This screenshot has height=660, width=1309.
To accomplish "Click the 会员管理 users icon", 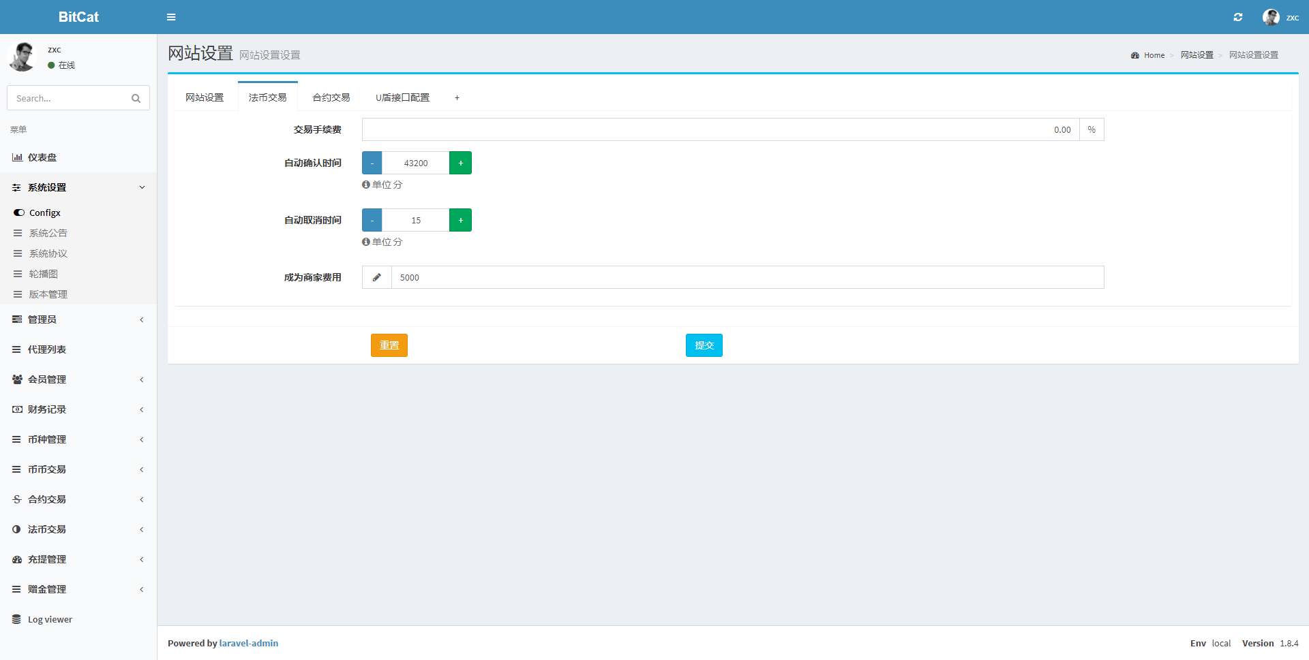I will click(17, 379).
